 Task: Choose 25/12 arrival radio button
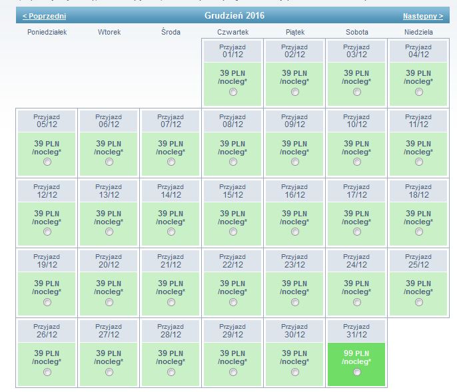419,302
